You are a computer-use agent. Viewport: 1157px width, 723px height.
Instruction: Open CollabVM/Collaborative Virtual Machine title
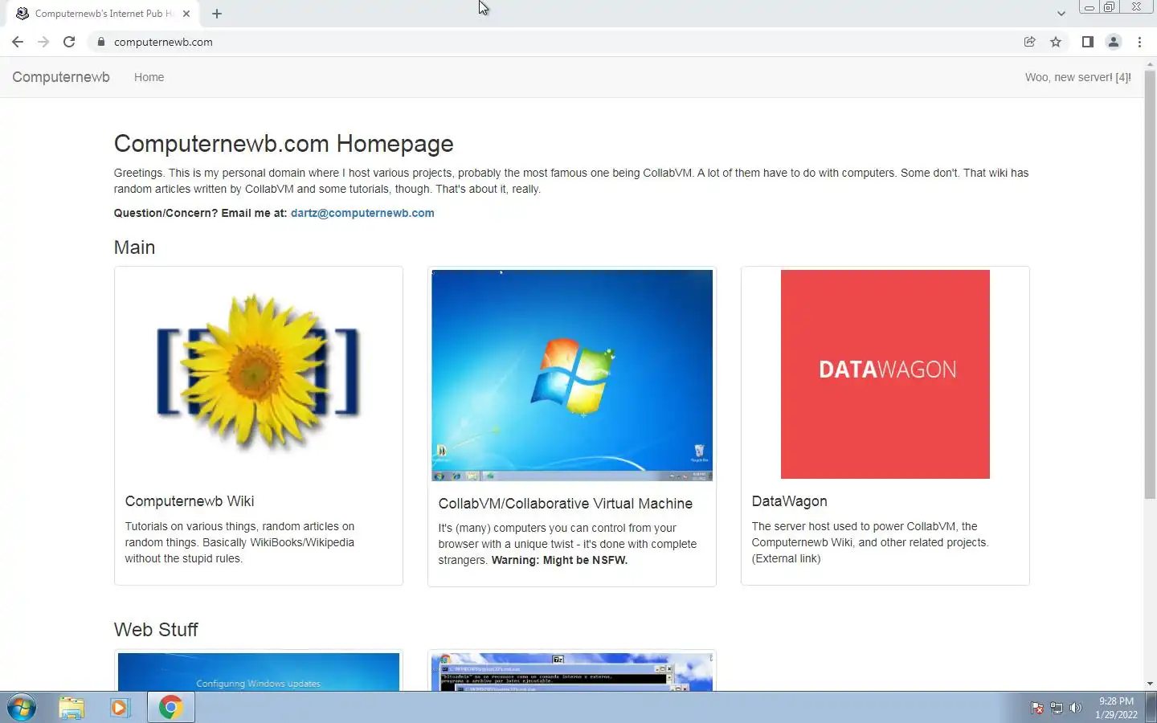click(x=566, y=504)
